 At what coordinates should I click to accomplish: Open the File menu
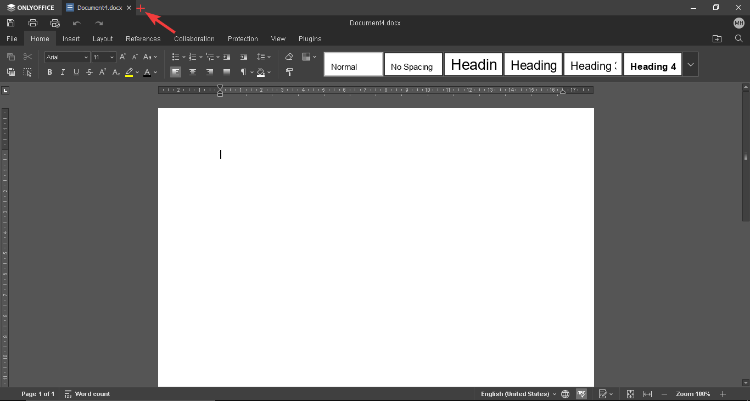tap(12, 38)
